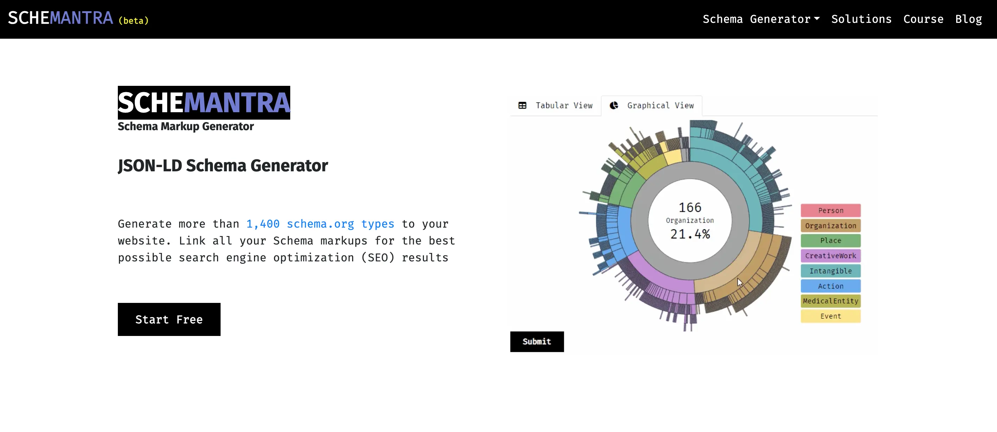Select the Person legend swatch

coord(830,211)
